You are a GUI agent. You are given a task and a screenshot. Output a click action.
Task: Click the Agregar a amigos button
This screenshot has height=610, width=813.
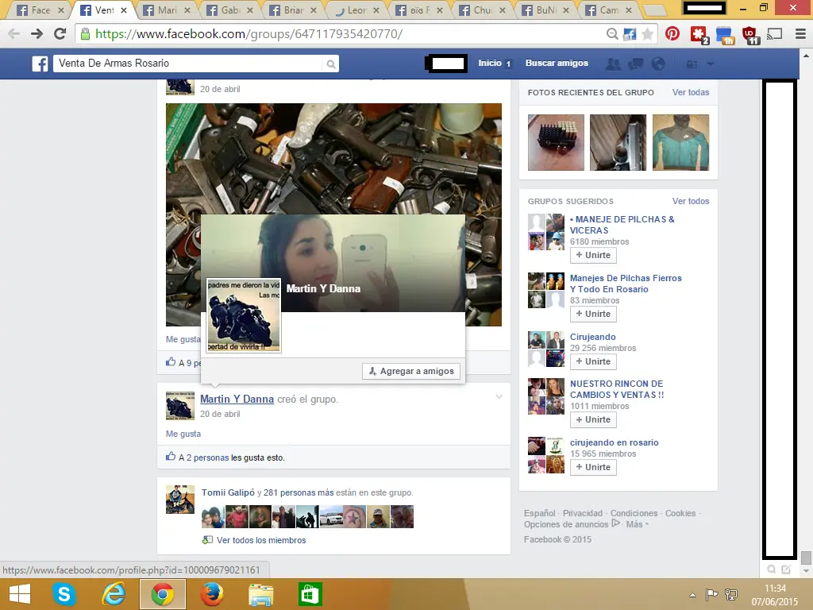click(x=411, y=371)
